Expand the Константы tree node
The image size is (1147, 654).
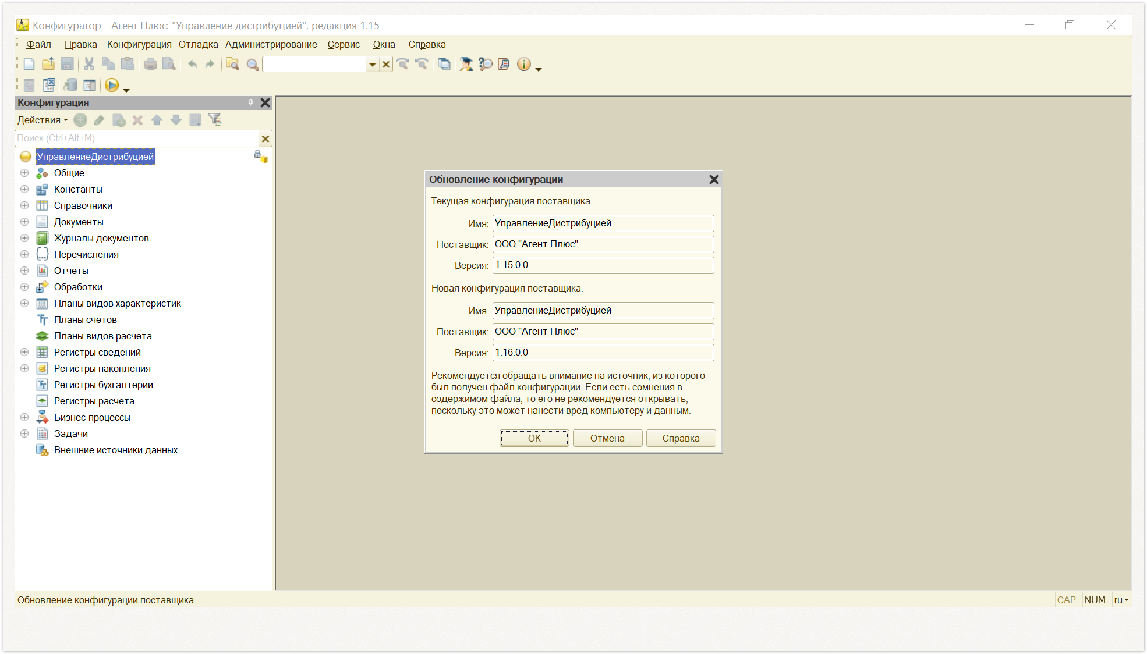24,189
